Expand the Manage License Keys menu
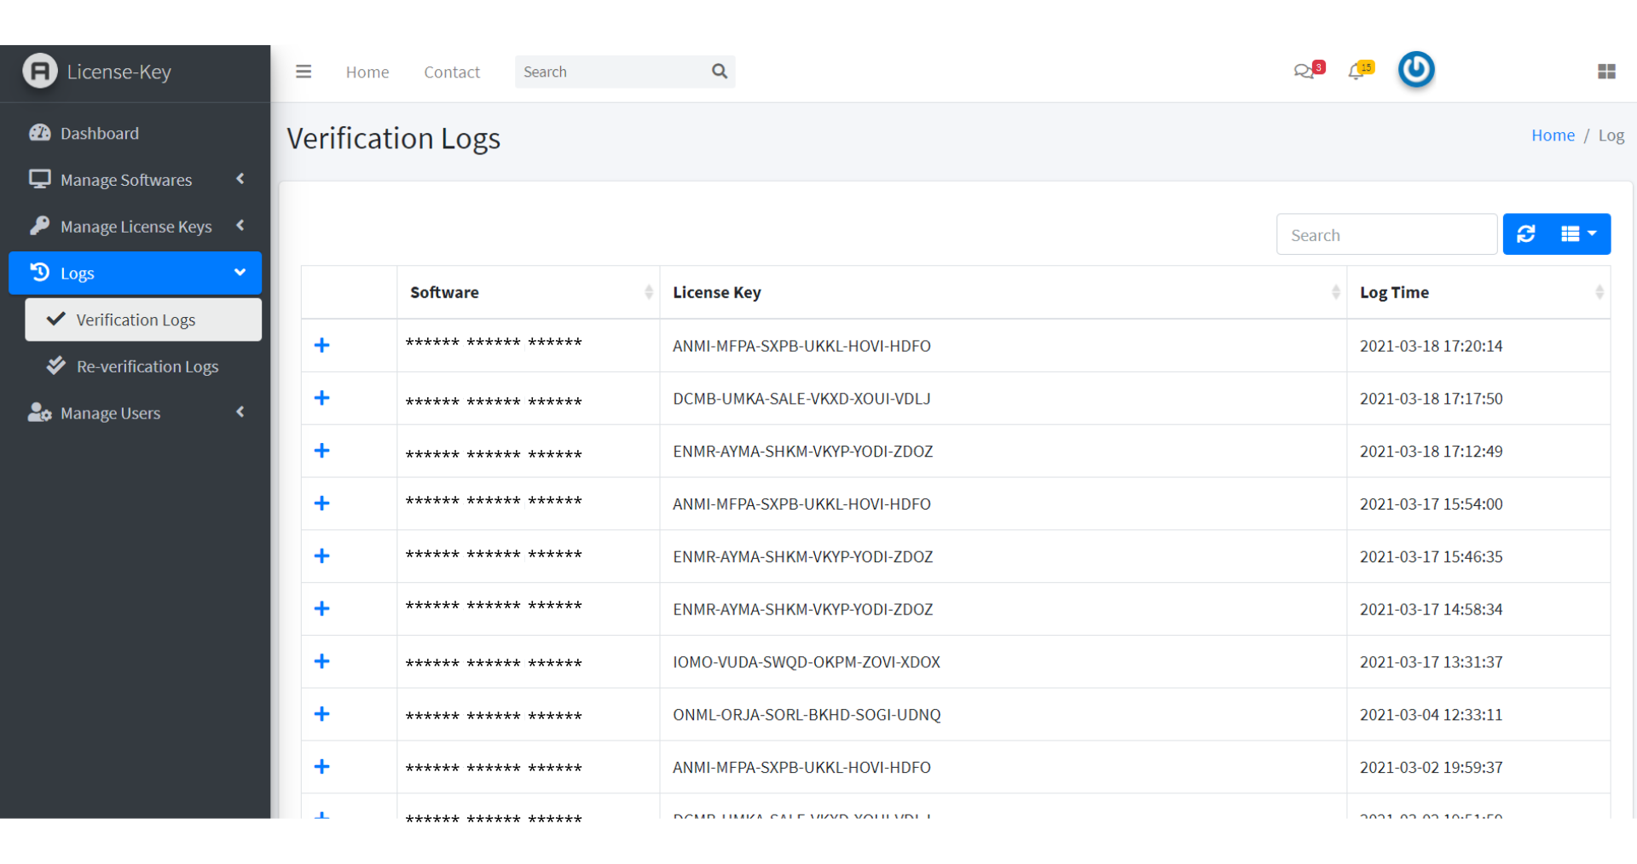Viewport: 1637px width, 864px height. click(x=135, y=227)
